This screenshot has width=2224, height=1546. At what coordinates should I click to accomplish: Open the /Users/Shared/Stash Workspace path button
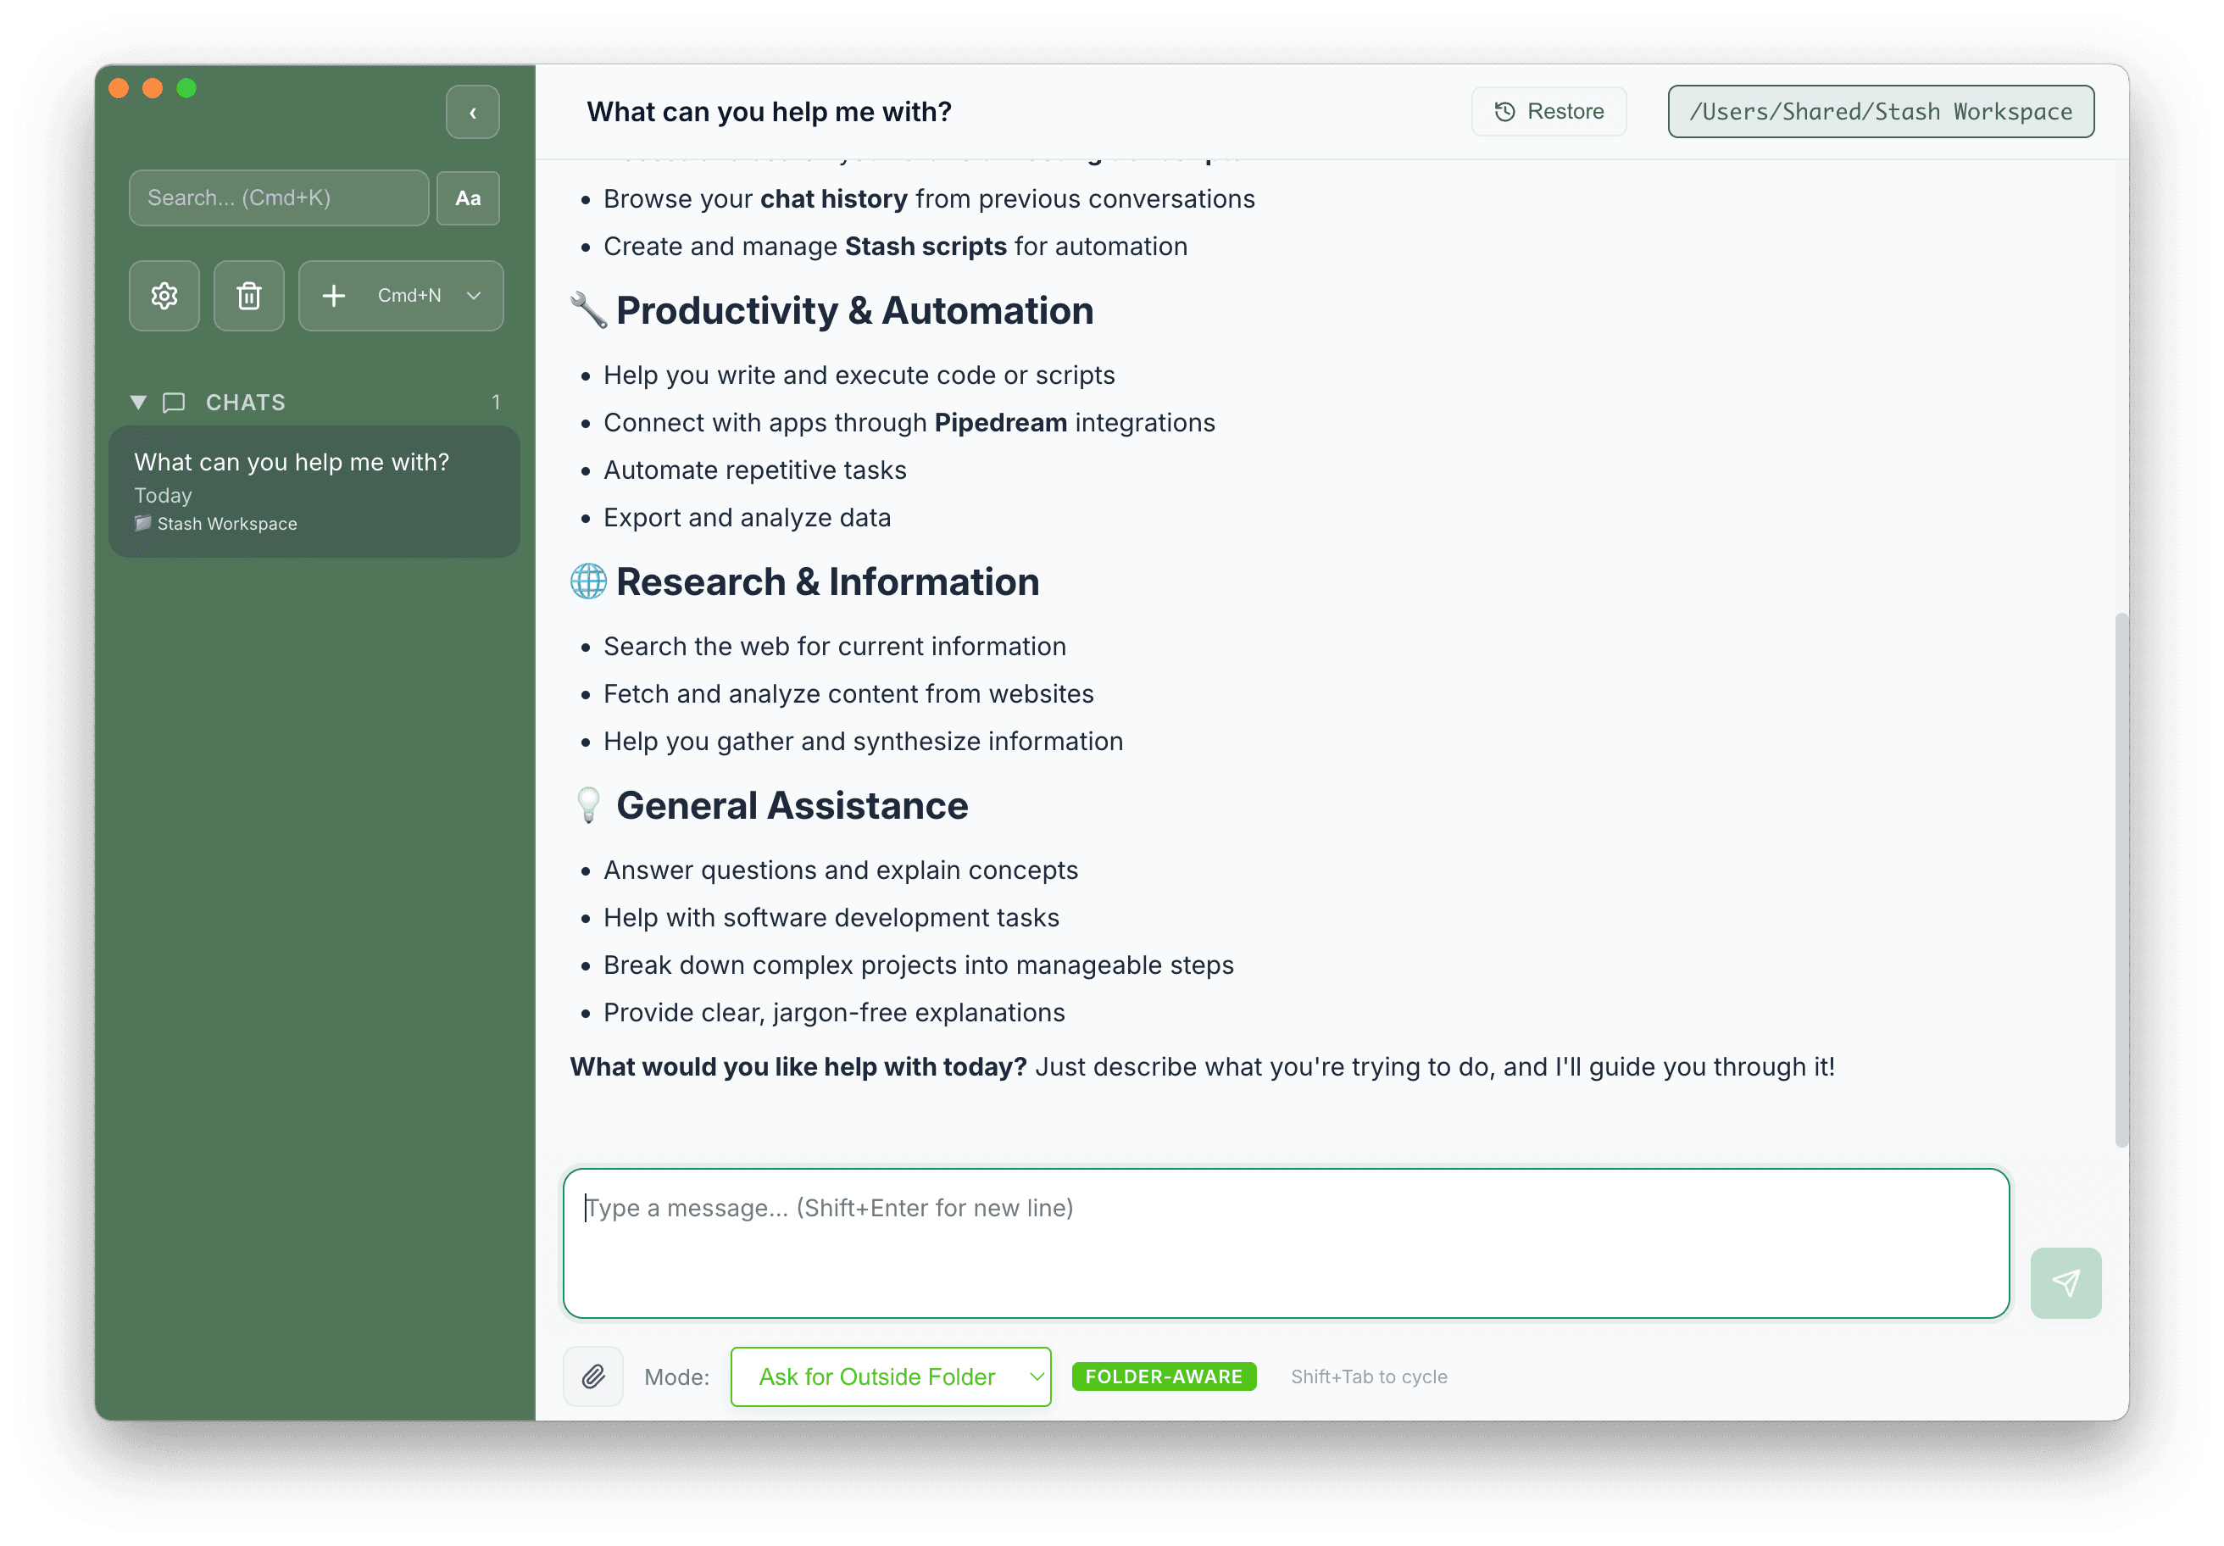coord(1879,111)
